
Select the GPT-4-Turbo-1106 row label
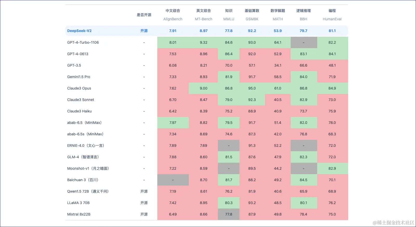tap(83, 42)
